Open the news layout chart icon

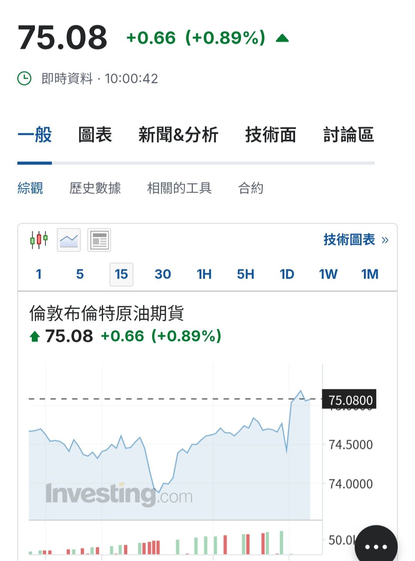pyautogui.click(x=99, y=240)
